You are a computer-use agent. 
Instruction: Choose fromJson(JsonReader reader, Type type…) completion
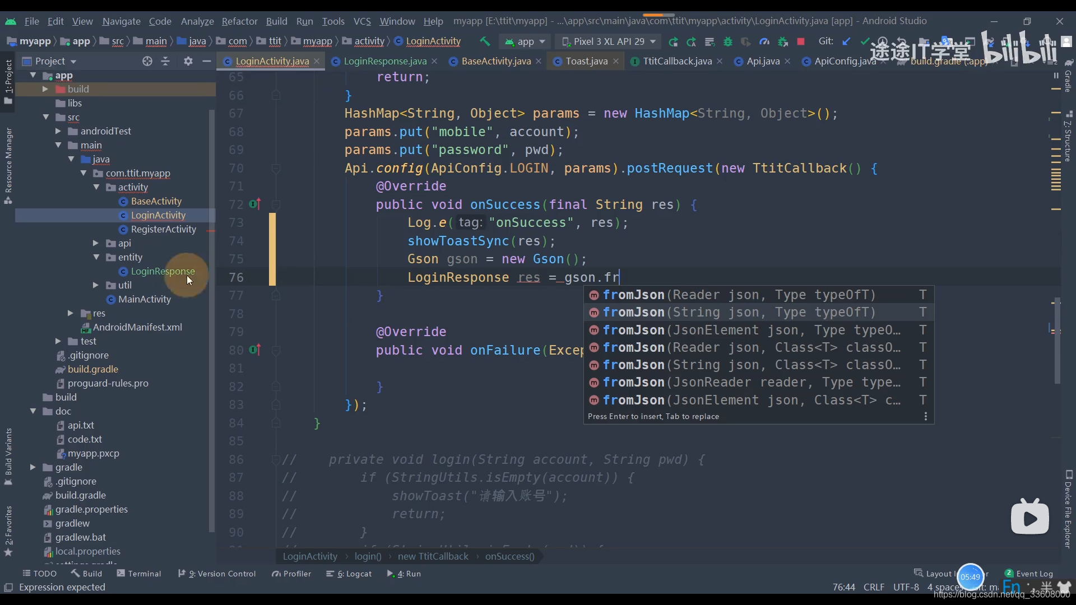[x=759, y=382]
